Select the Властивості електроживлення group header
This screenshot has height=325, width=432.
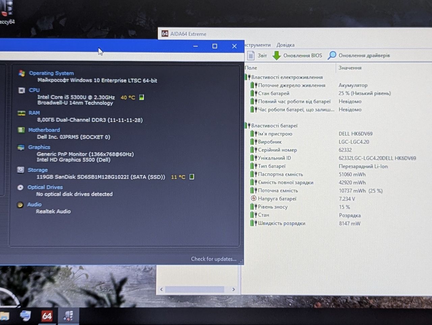coord(287,77)
